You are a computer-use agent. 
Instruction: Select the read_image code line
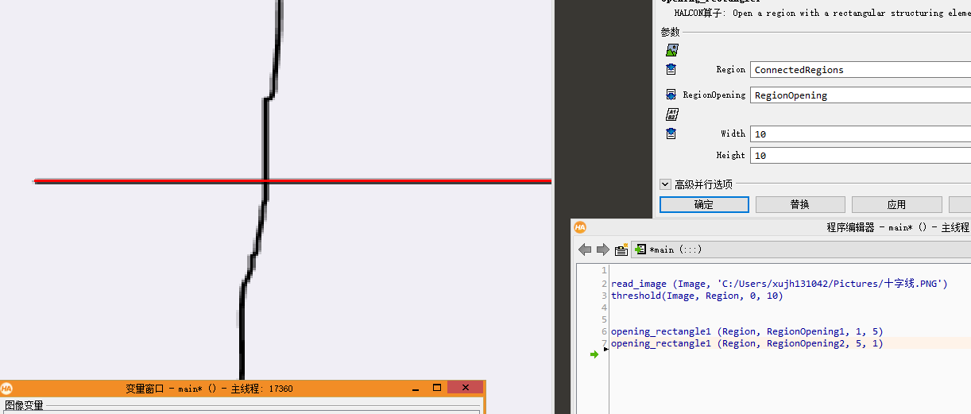click(x=780, y=284)
